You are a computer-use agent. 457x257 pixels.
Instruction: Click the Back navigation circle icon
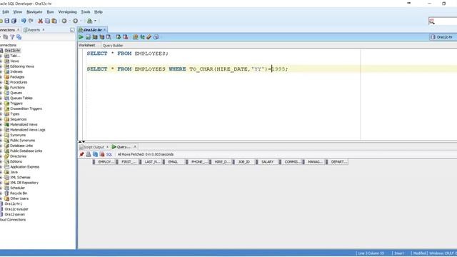click(64, 21)
